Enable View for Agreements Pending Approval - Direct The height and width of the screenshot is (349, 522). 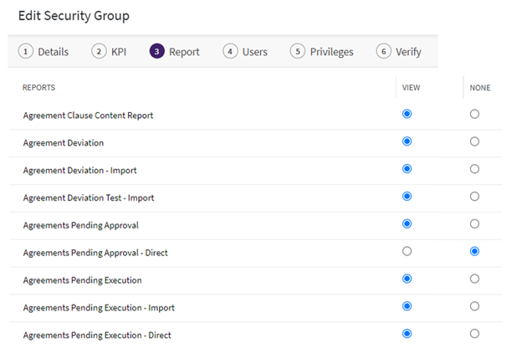tap(407, 251)
